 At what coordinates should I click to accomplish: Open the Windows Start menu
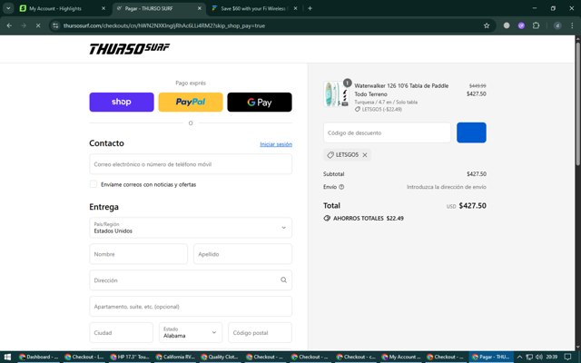click(7, 357)
